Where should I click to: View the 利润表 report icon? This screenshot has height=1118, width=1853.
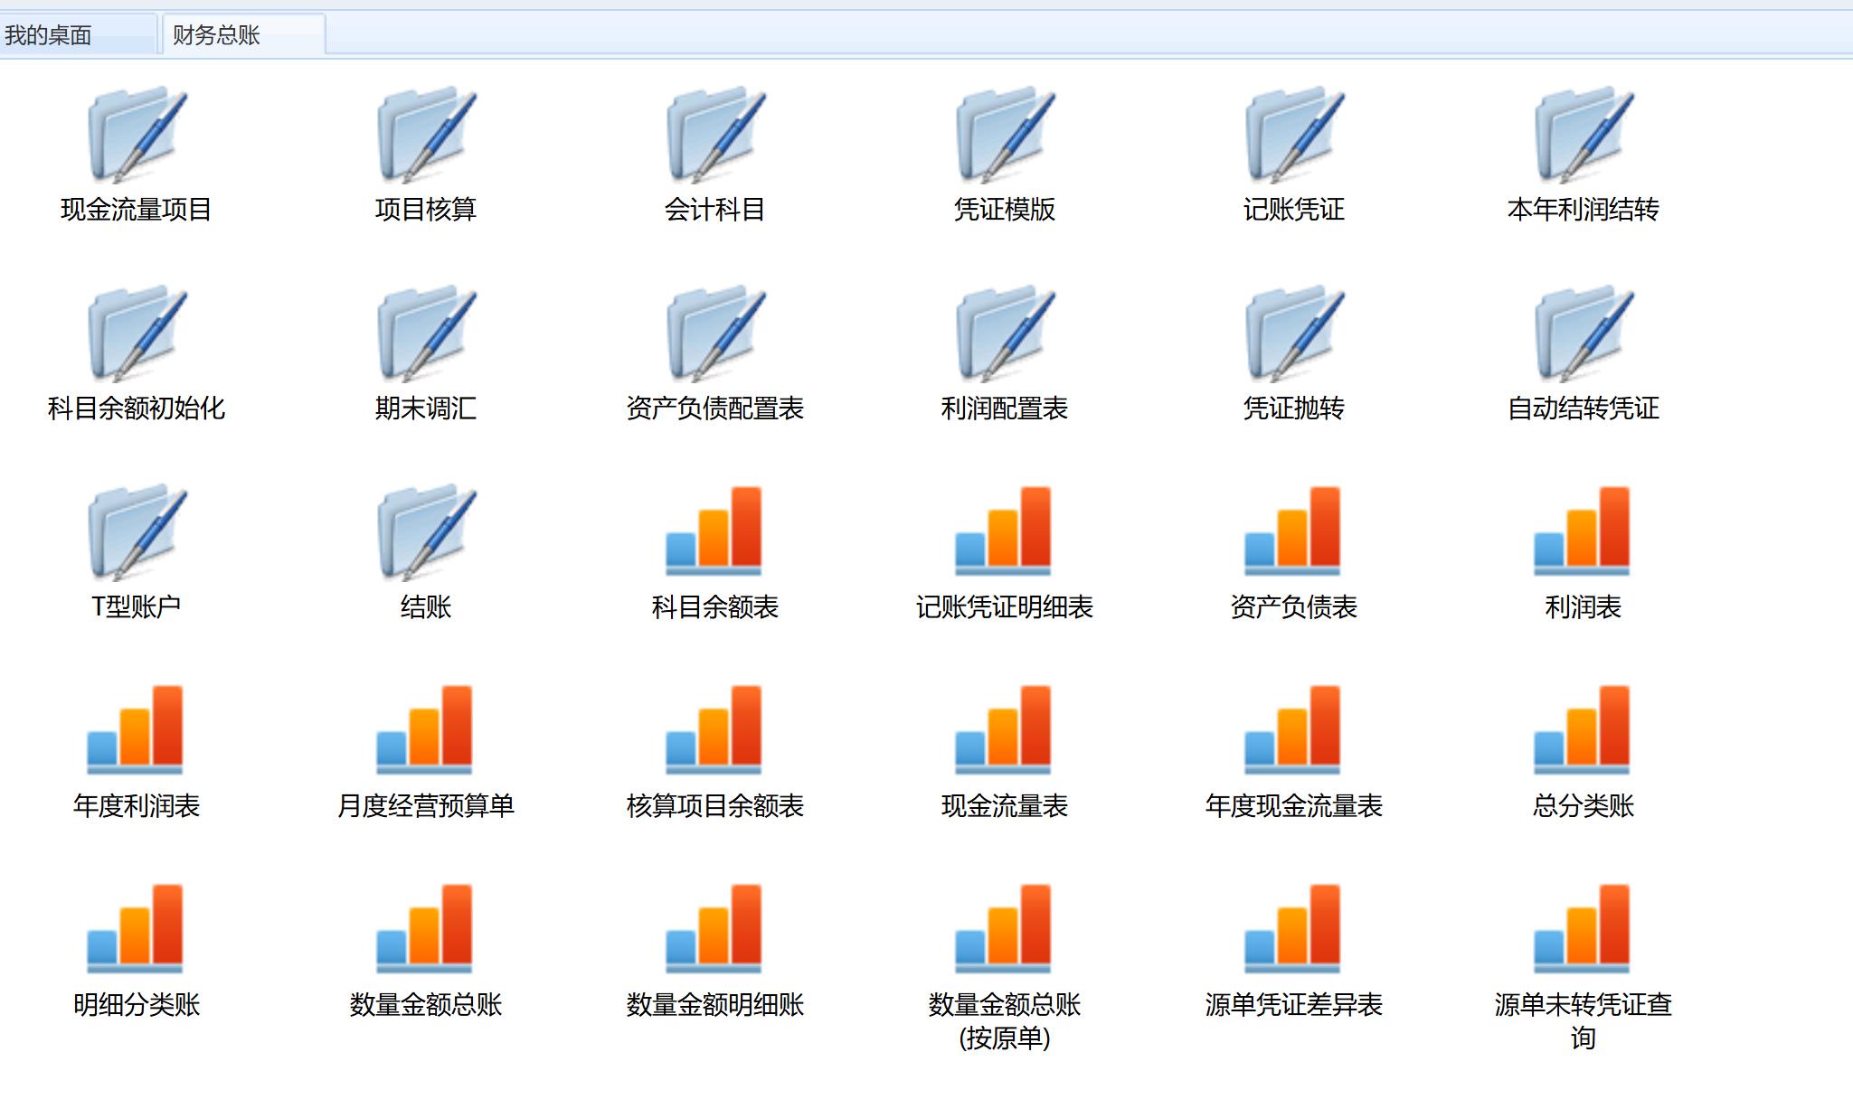point(1583,531)
